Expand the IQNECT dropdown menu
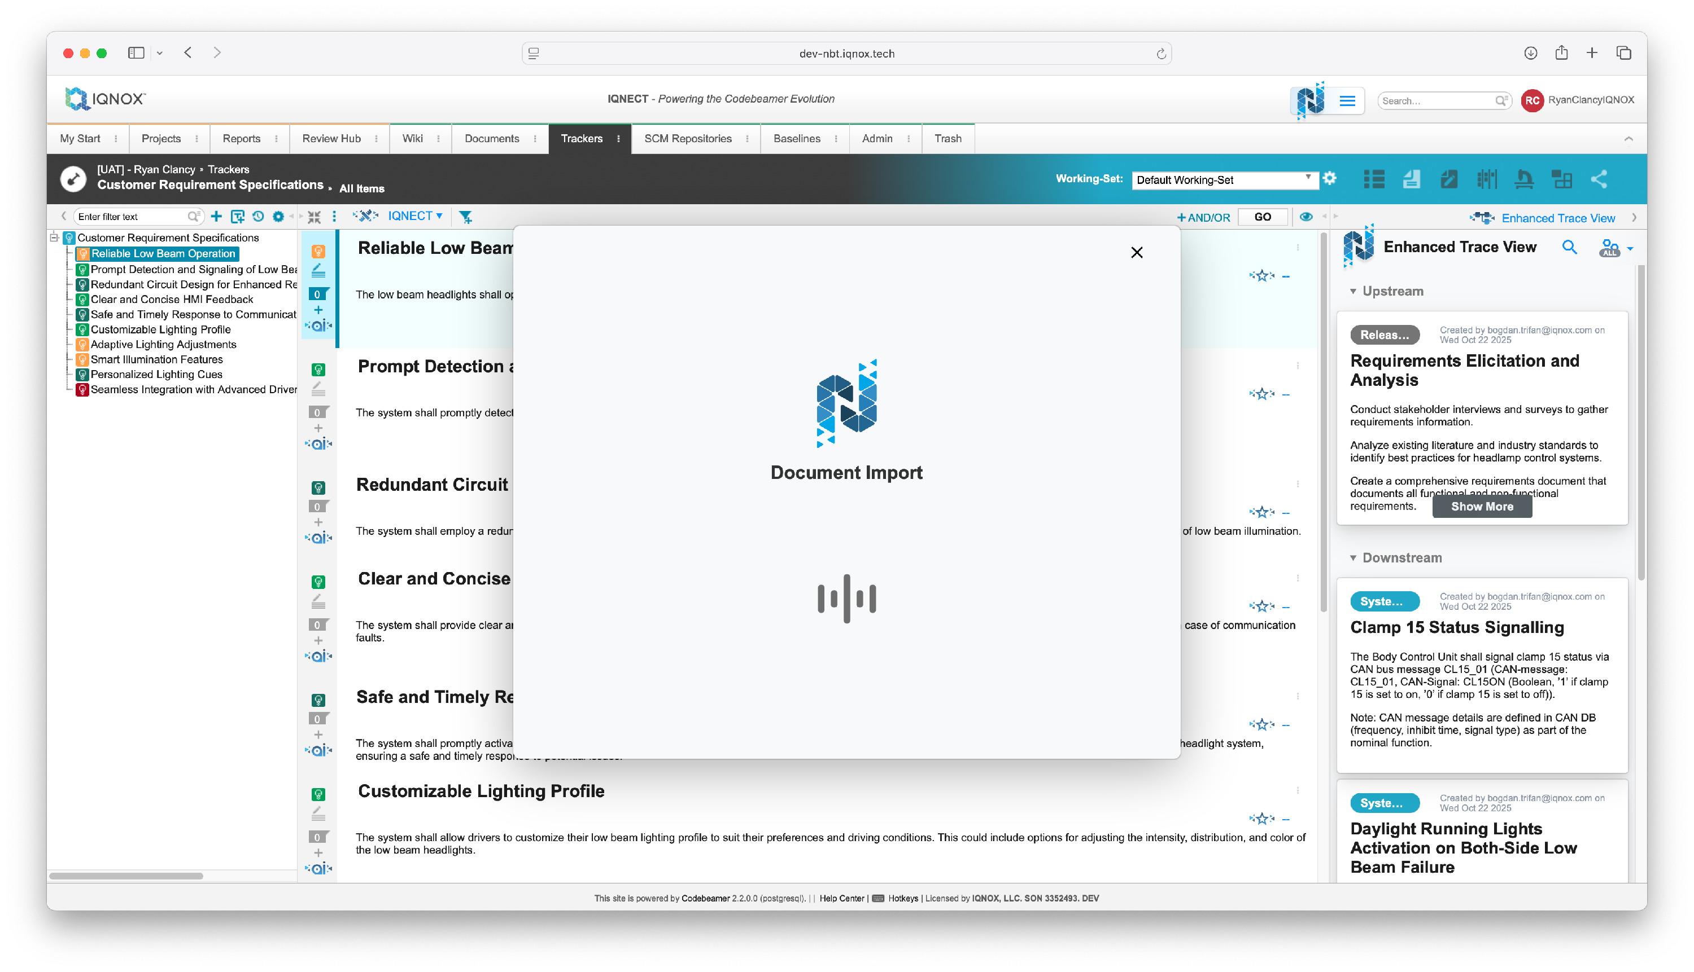This screenshot has width=1694, height=972. coord(415,215)
